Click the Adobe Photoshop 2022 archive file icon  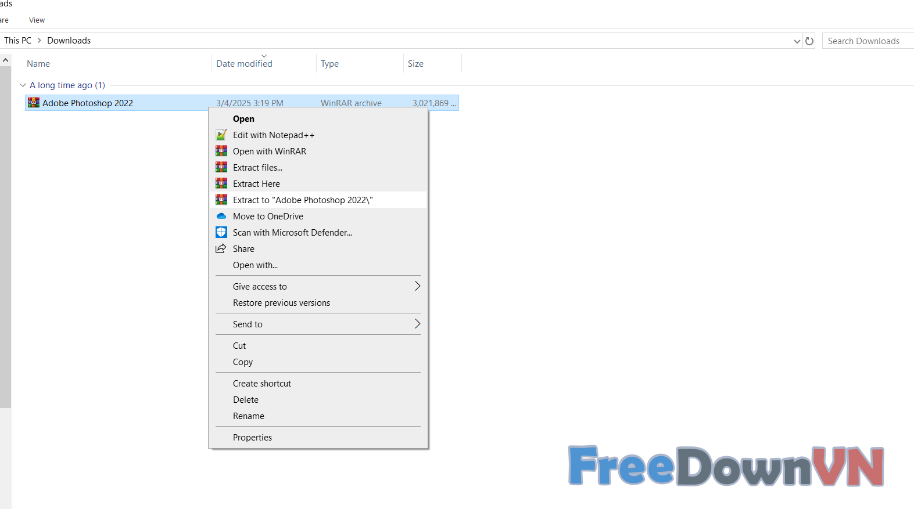pos(34,103)
